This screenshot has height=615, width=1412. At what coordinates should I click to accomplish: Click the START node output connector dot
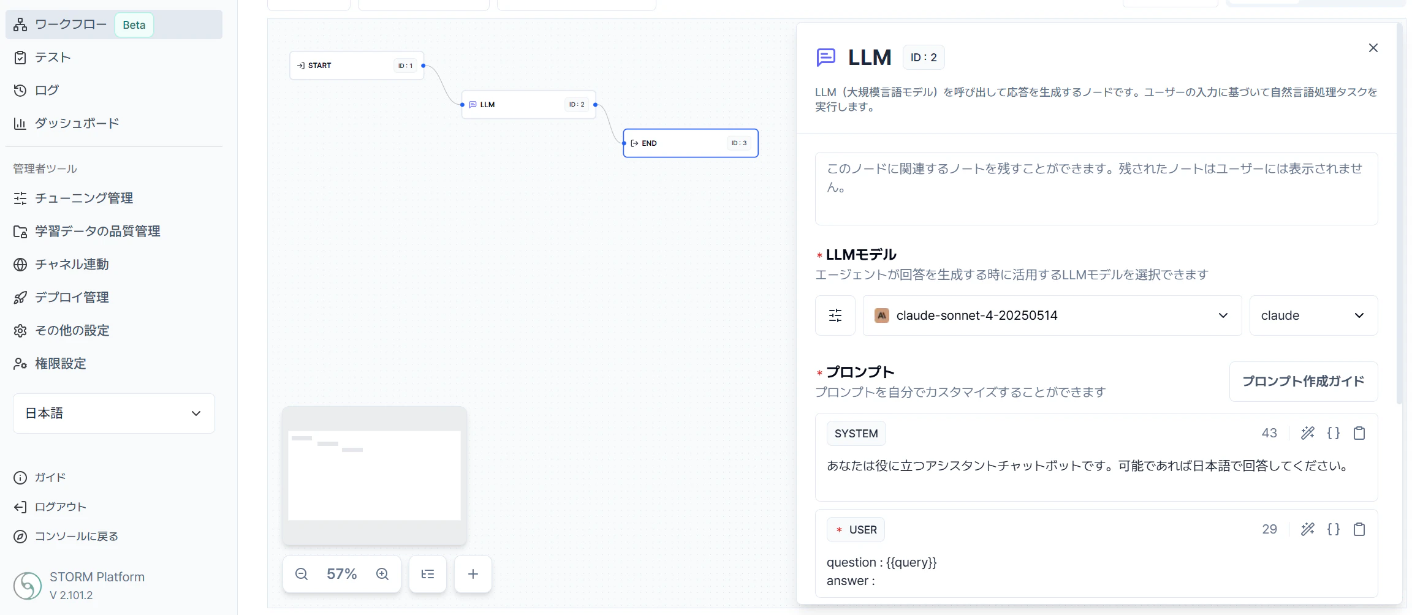click(x=423, y=66)
